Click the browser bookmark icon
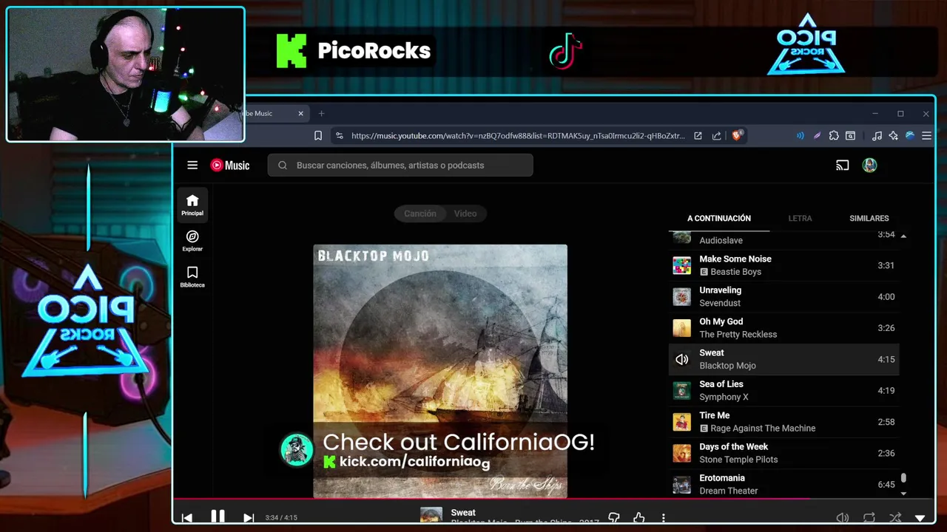The image size is (947, 532). [318, 136]
